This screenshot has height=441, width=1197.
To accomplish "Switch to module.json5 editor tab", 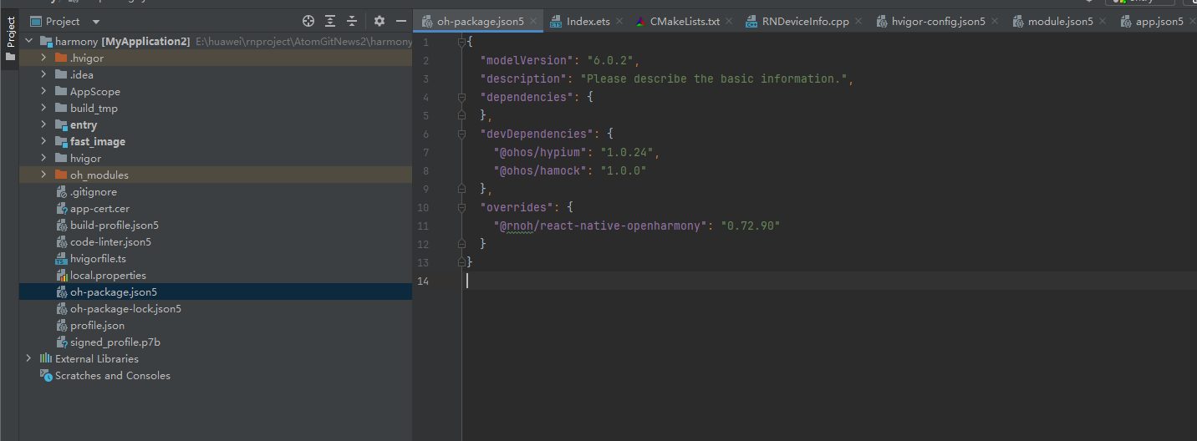I will pyautogui.click(x=1060, y=21).
